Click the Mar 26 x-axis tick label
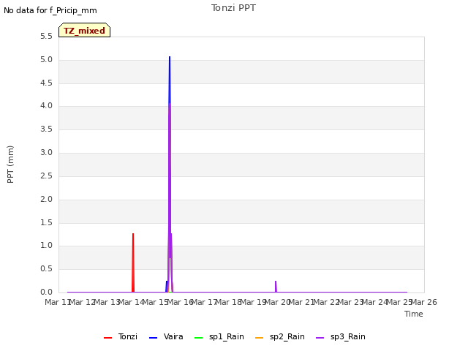Screen dimensions: 468x351 [424, 302]
